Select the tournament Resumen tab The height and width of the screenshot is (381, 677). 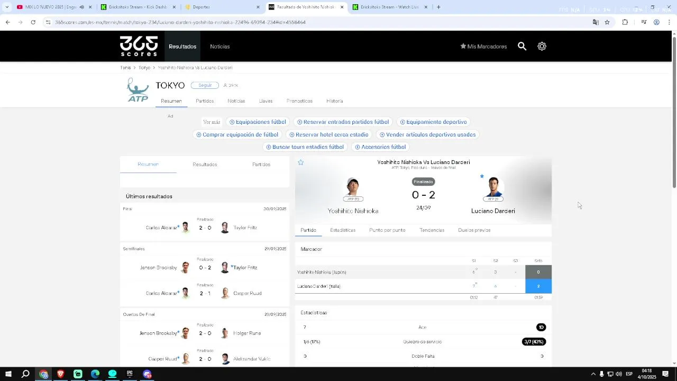tap(171, 101)
